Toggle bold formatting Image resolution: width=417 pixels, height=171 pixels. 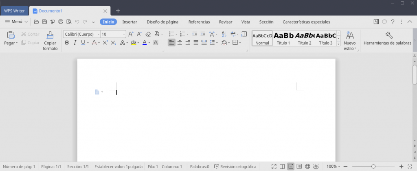coord(67,43)
